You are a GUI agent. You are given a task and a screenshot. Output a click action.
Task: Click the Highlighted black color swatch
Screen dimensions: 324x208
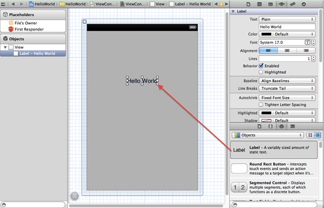(267, 113)
